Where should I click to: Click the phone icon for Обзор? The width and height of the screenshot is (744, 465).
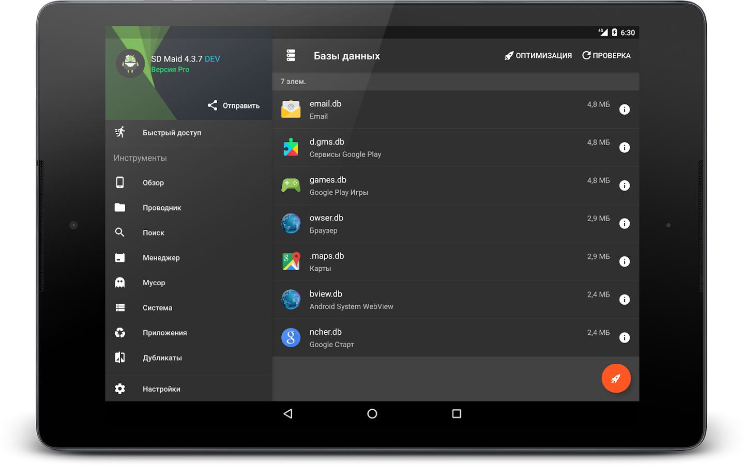120,182
